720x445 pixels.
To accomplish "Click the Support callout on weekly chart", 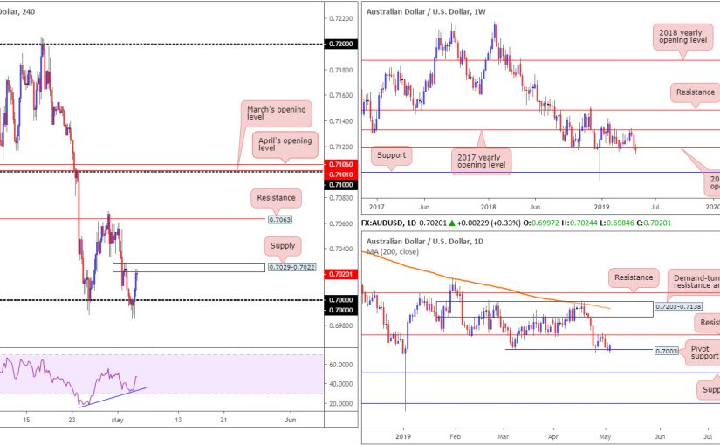I will 391,156.
